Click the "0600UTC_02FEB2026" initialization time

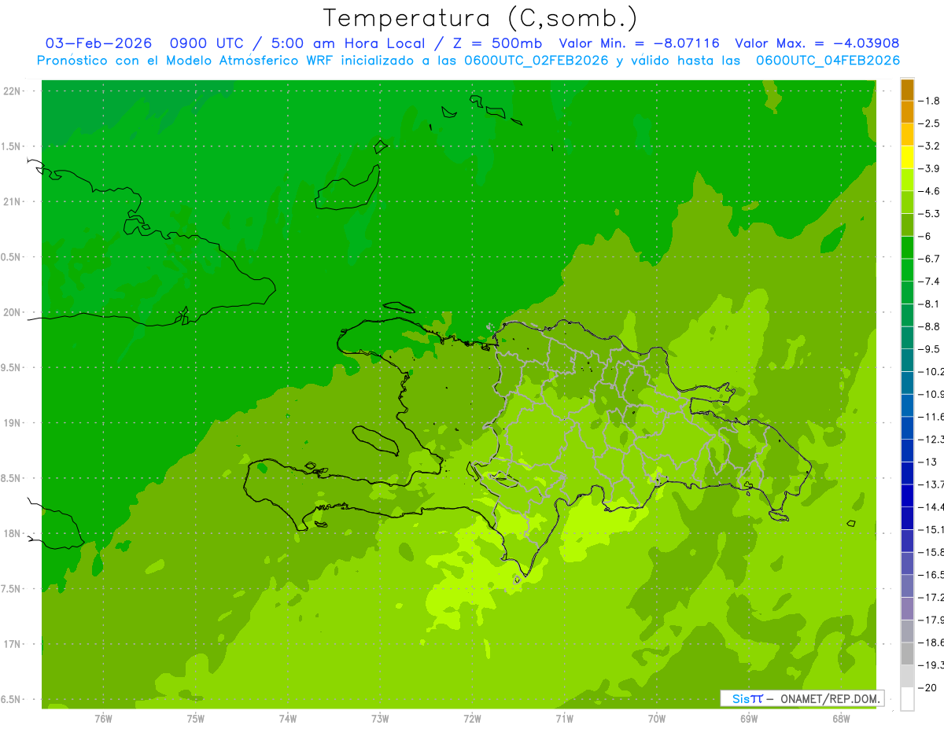537,61
